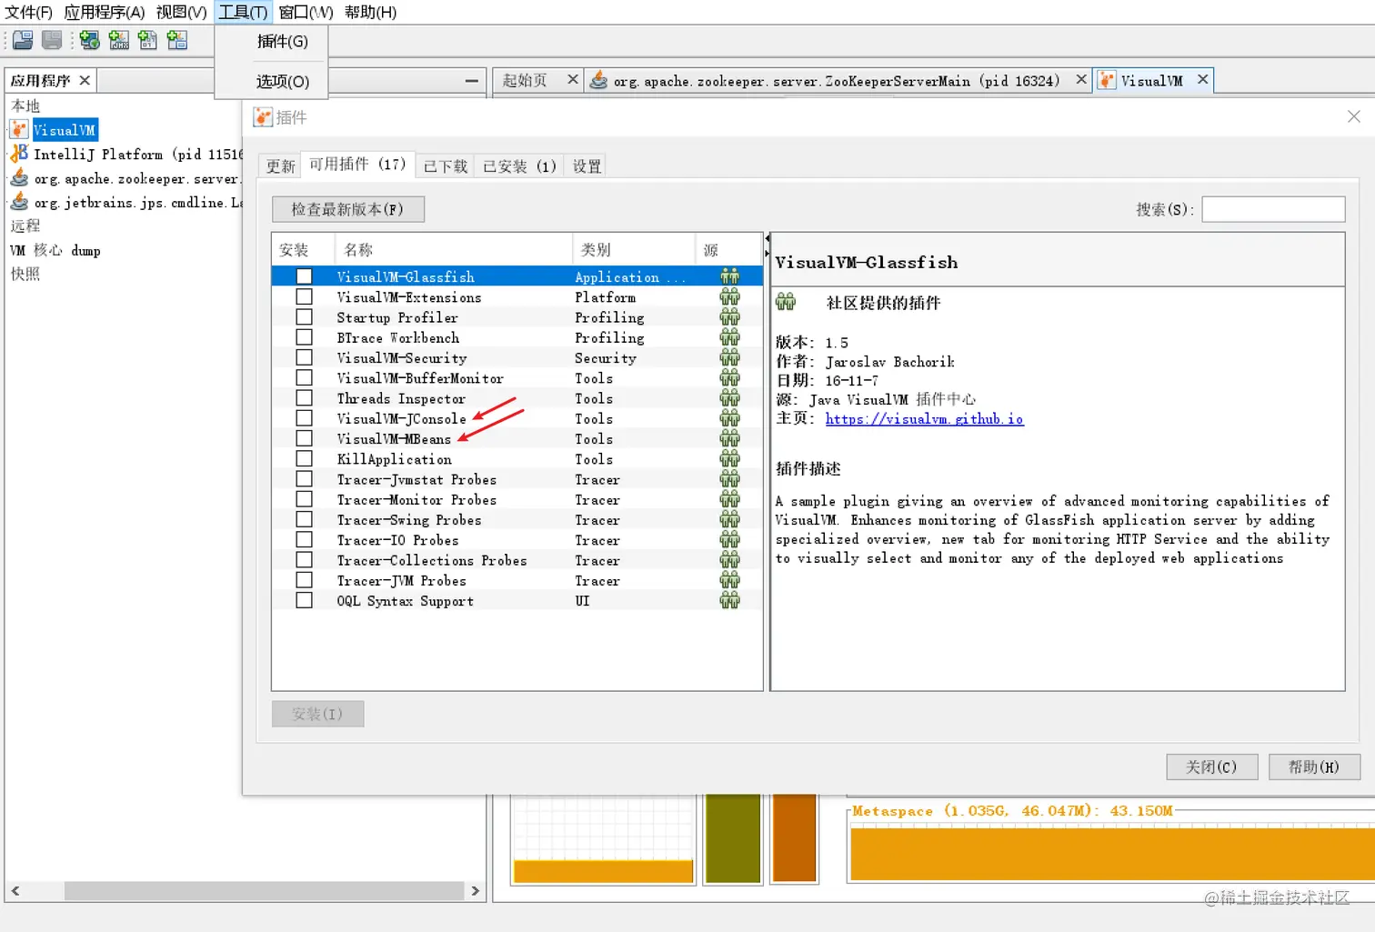1375x932 pixels.
Task: Click the 关闭(C) button
Action: point(1211,767)
